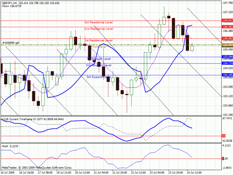This screenshot has width=233, height=175.
Task: Click the 154.774 blue price tag
Action: [x=227, y=63]
